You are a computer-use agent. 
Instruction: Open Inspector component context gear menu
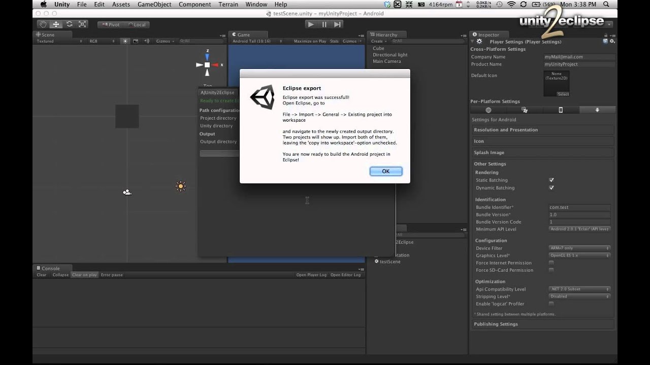612,42
